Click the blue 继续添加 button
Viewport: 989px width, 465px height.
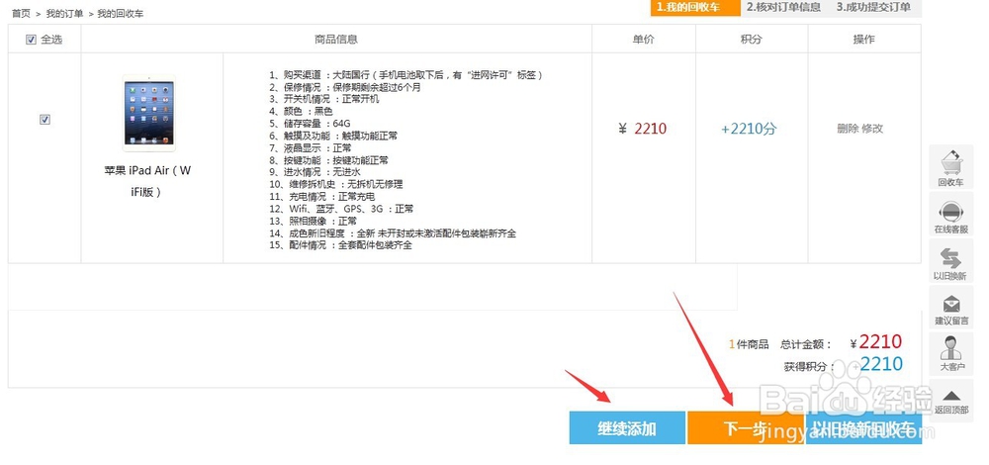click(627, 427)
